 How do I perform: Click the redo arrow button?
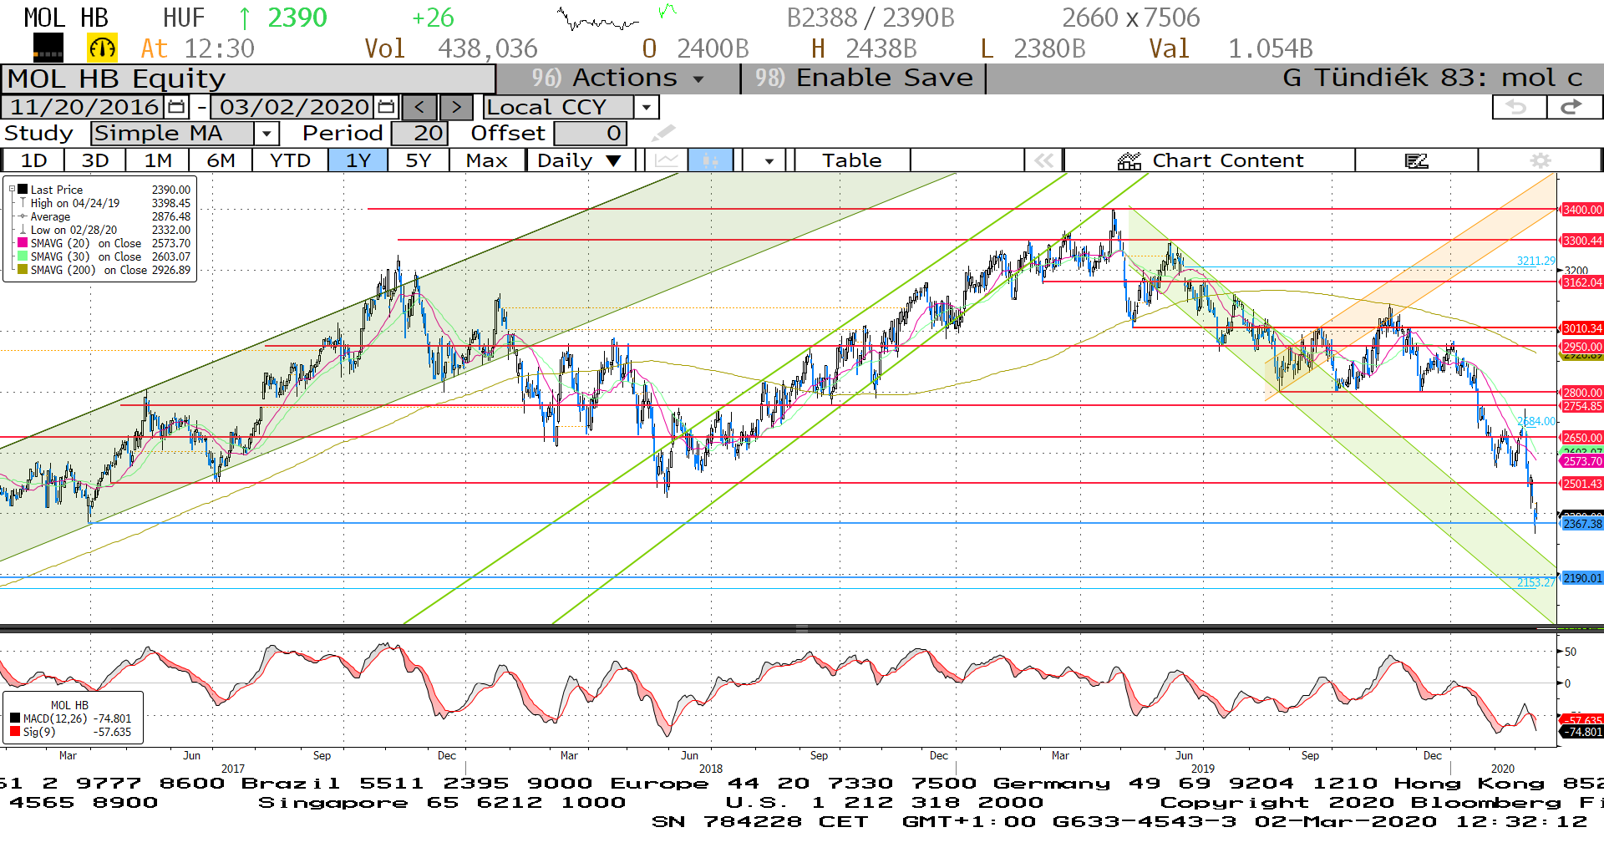click(1573, 107)
